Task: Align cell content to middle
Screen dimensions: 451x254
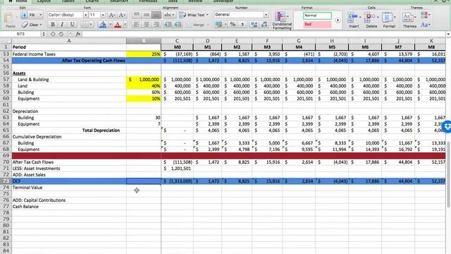Action: click(147, 15)
